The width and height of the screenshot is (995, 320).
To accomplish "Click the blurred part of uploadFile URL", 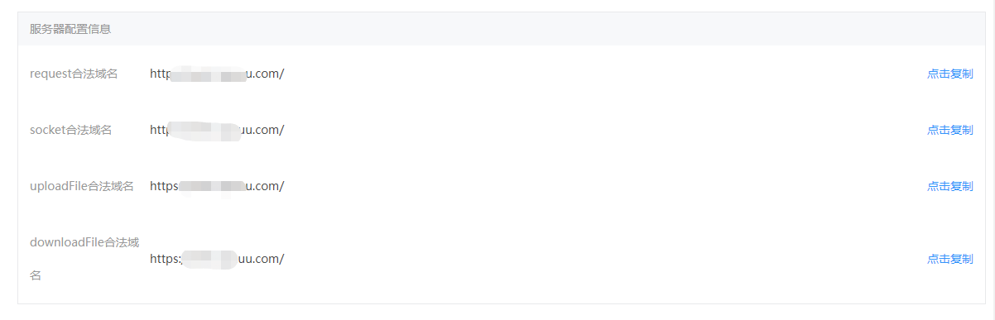I will (x=212, y=186).
